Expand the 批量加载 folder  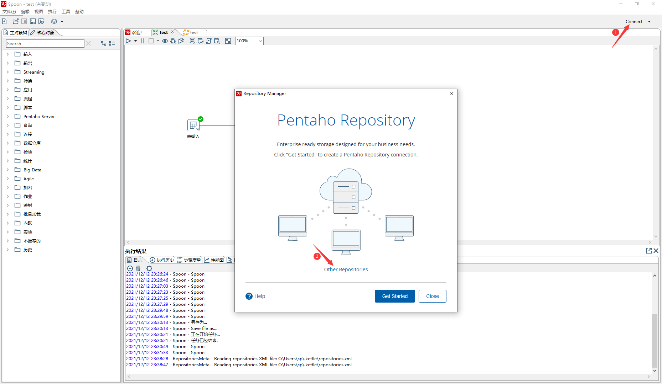click(7, 214)
